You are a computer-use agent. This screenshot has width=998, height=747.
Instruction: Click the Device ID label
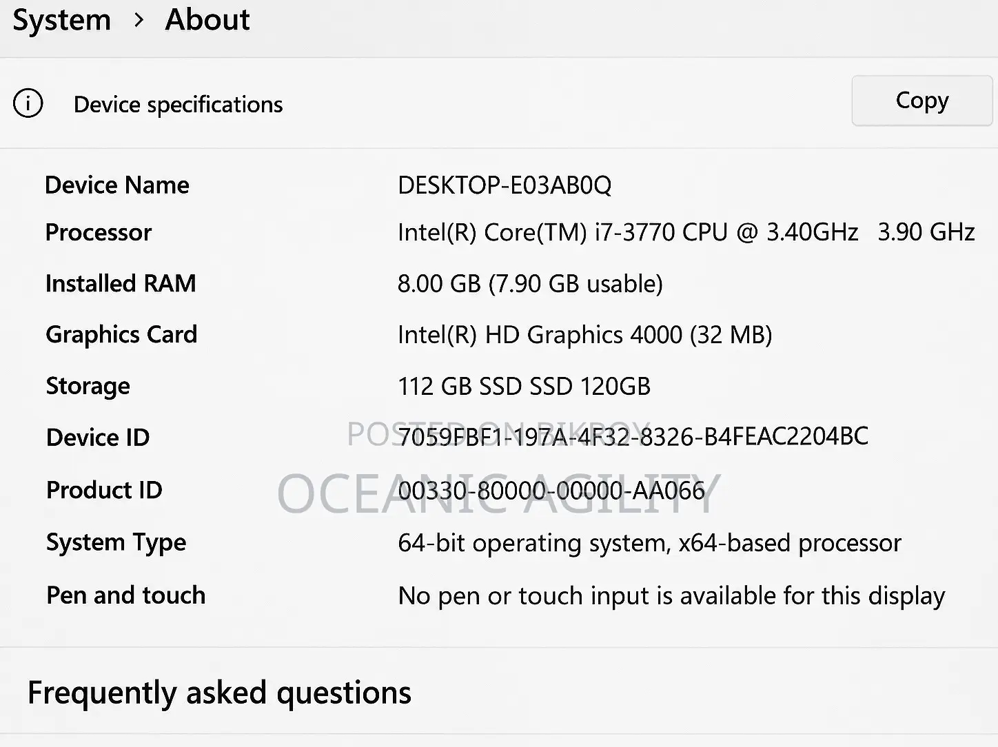98,437
